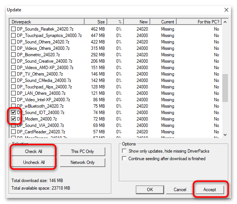Sort by the New column header
237x204 pixels.
tap(137, 22)
